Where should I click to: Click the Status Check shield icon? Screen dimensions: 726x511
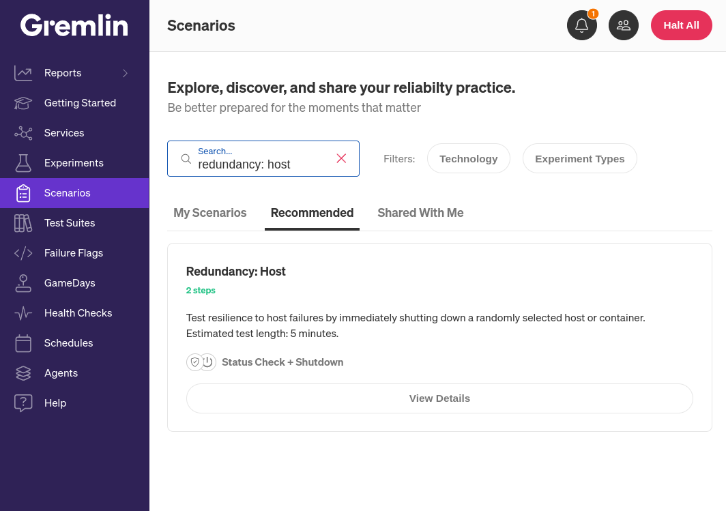coord(195,362)
